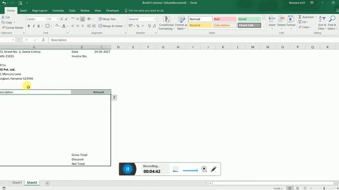339x190 pixels.
Task: Open the Clear eraser dropdown
Action: pos(305,27)
